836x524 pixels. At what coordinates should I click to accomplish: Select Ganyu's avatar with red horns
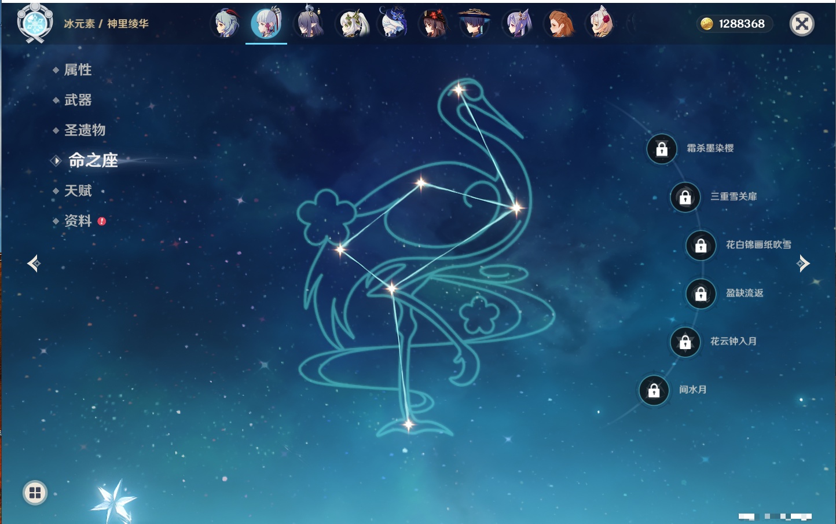click(226, 24)
